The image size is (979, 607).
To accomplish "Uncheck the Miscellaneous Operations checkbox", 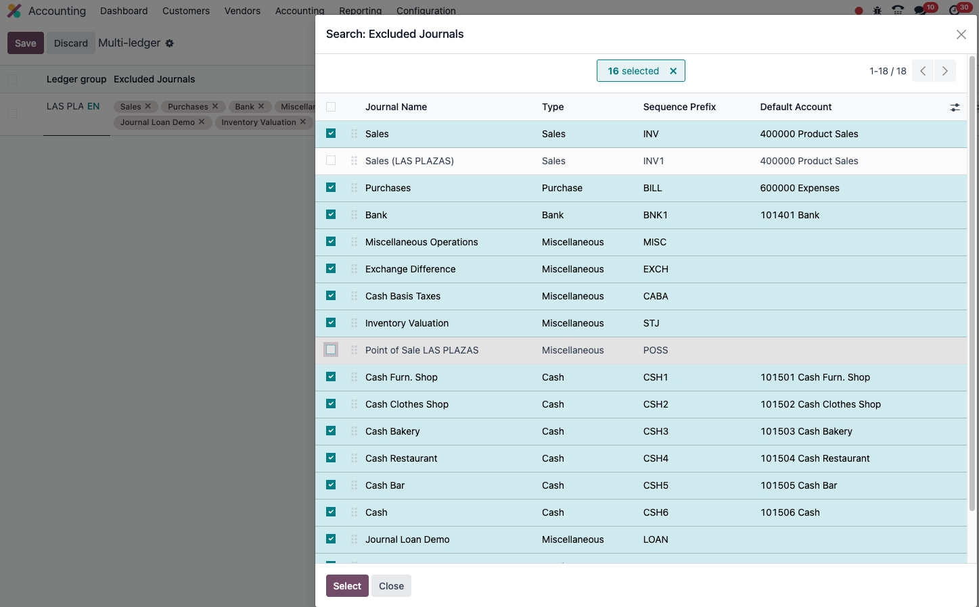I will tap(331, 242).
